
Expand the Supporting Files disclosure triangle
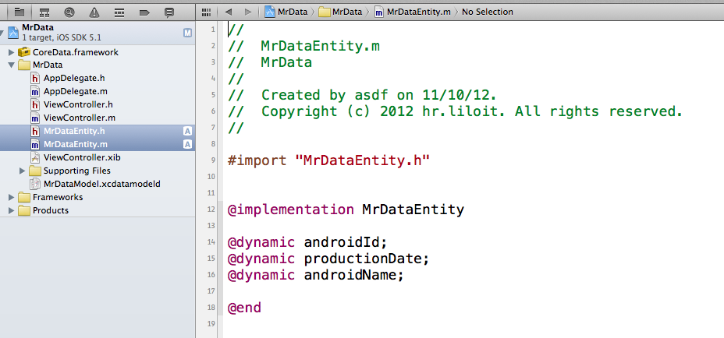point(22,171)
